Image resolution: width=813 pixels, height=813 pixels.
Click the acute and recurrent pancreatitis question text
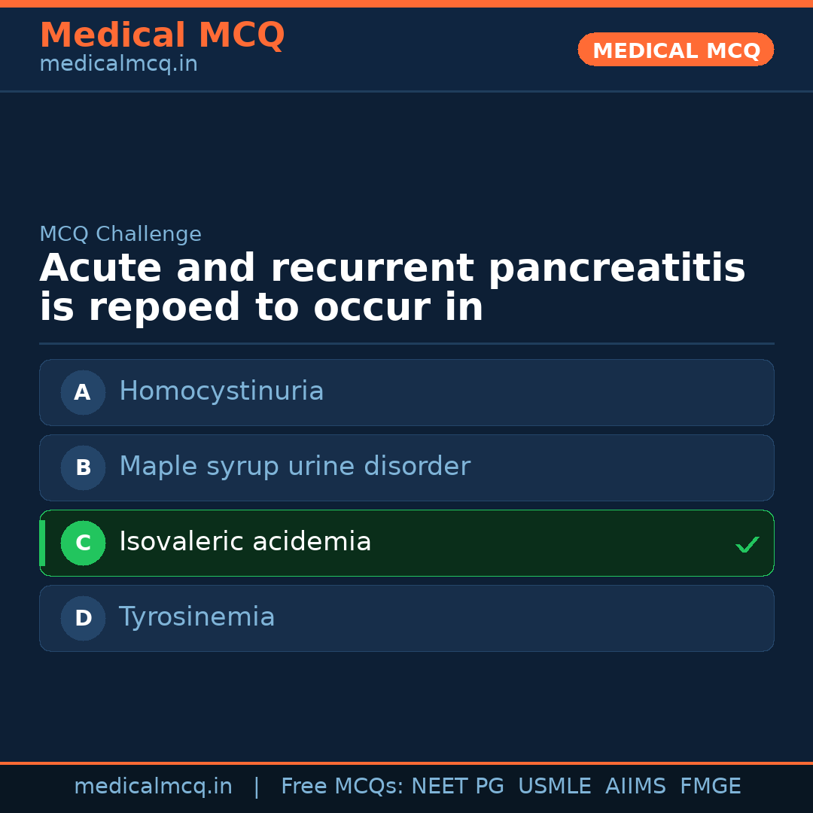[391, 288]
